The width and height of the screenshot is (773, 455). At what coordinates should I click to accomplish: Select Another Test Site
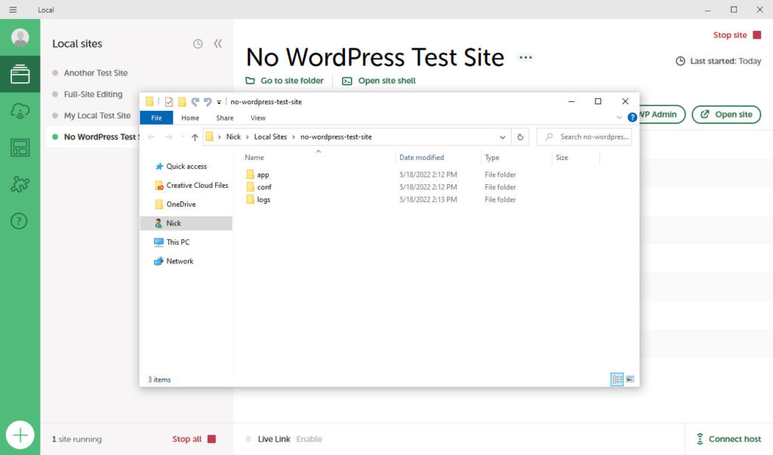(96, 73)
